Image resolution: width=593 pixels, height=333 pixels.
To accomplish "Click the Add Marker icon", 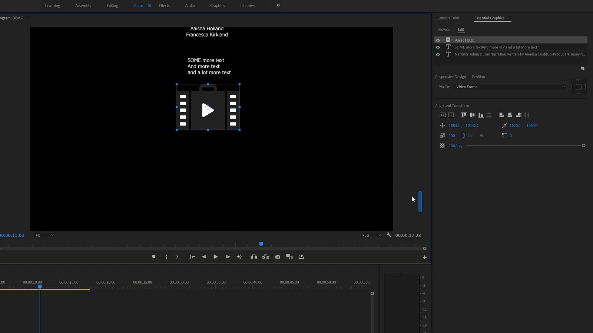I will [x=154, y=257].
